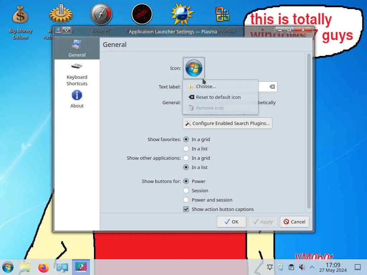Launch the KevinOffice desktop icon

(222, 14)
